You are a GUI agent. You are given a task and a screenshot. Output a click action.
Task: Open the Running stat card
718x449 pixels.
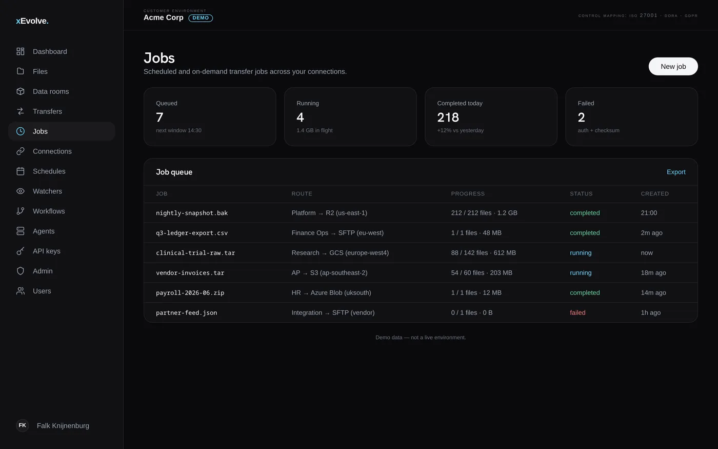(x=350, y=116)
